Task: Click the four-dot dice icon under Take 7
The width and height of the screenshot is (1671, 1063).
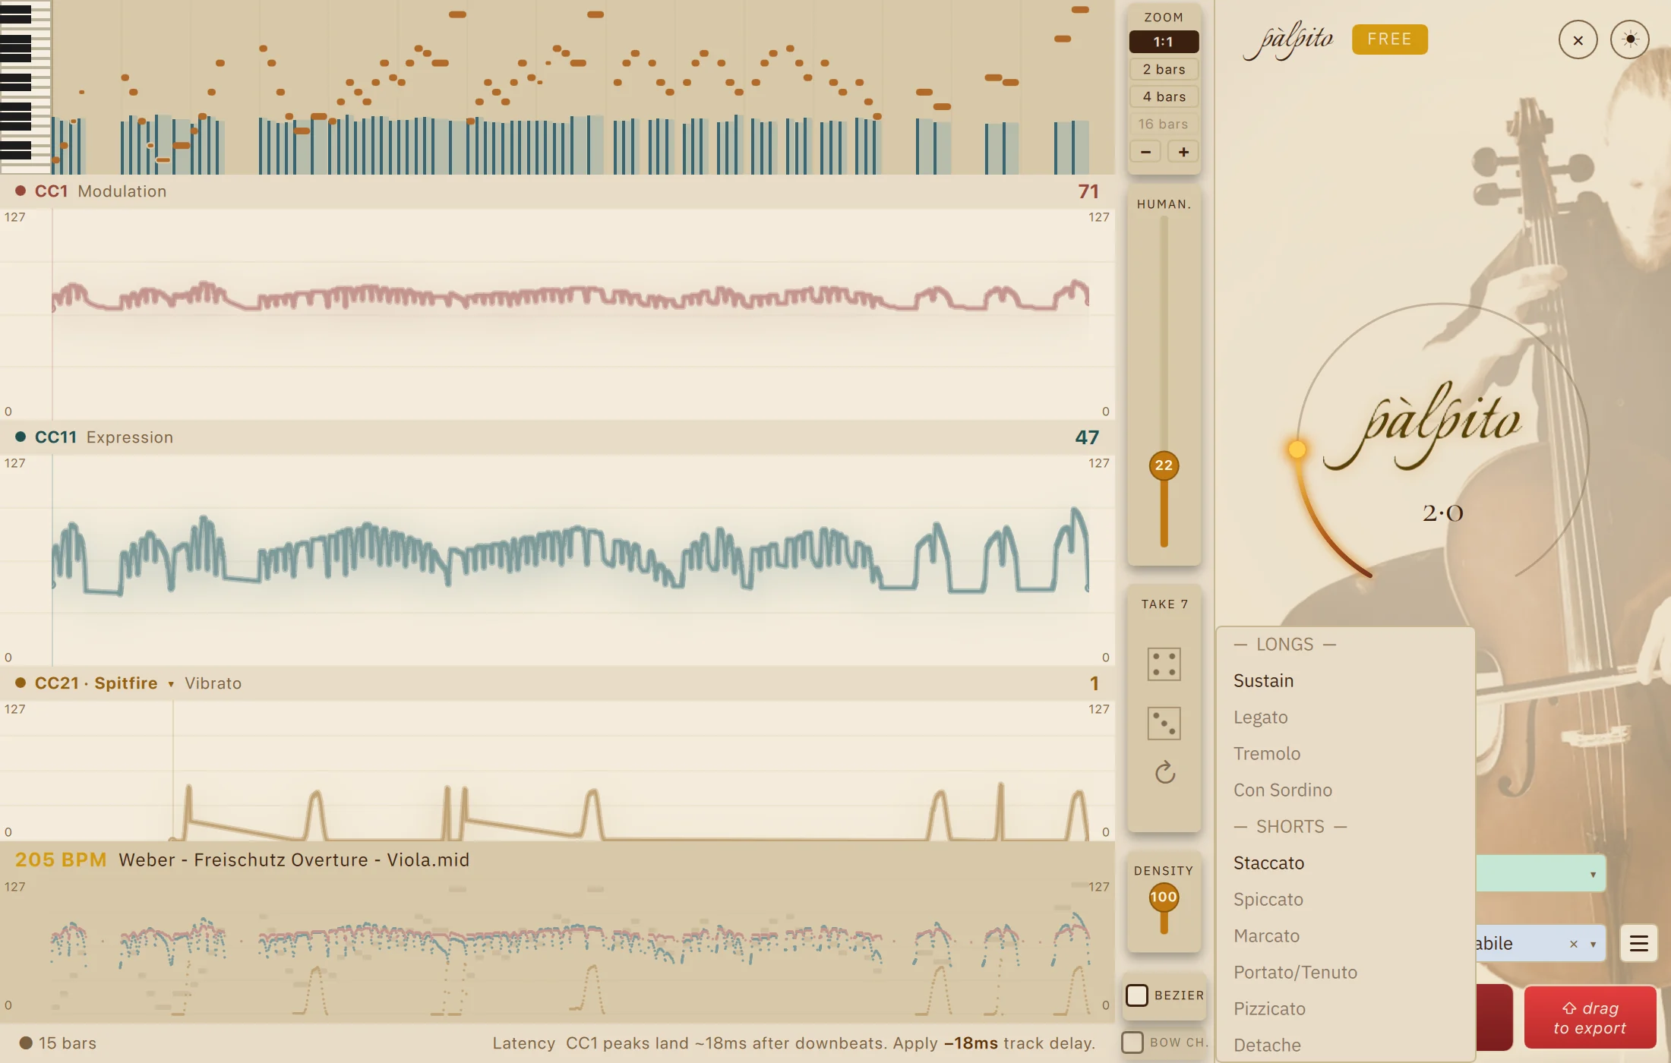Action: point(1164,664)
